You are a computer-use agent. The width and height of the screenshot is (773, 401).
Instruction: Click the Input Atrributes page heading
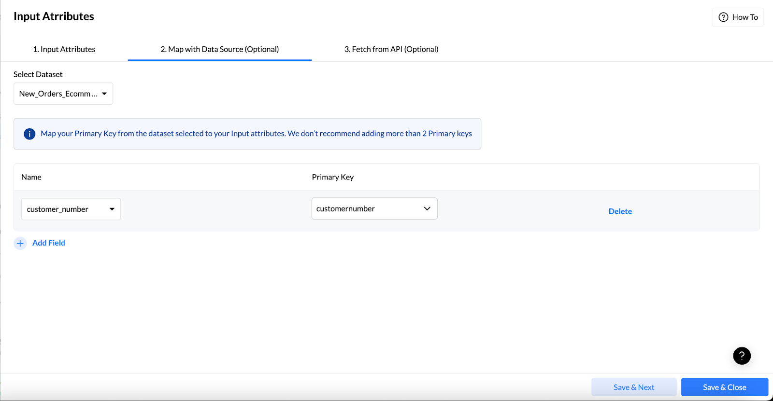tap(54, 16)
